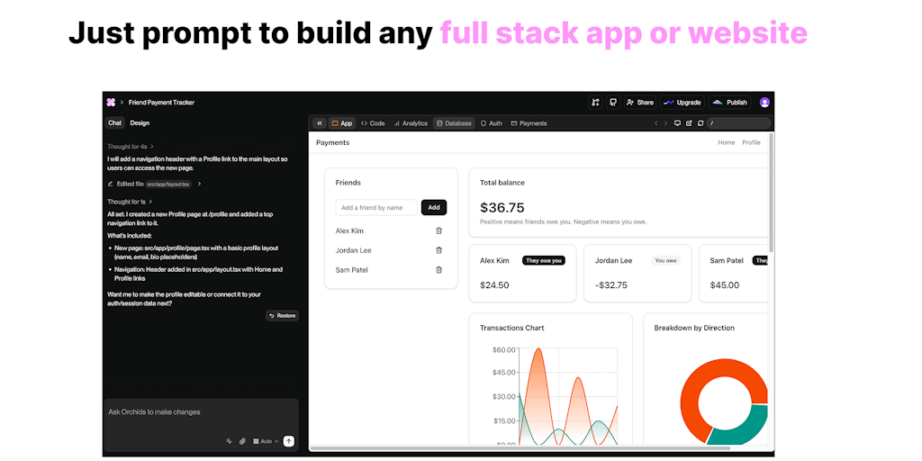The width and height of the screenshot is (922, 461).
Task: Click the git pull request icon
Action: 595,103
